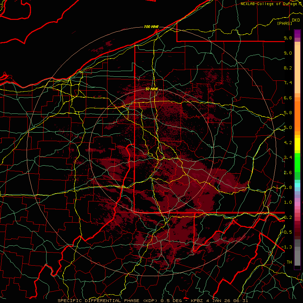Click the 1.0 value on the color scale
303x303 pixels.
pyautogui.click(x=288, y=202)
